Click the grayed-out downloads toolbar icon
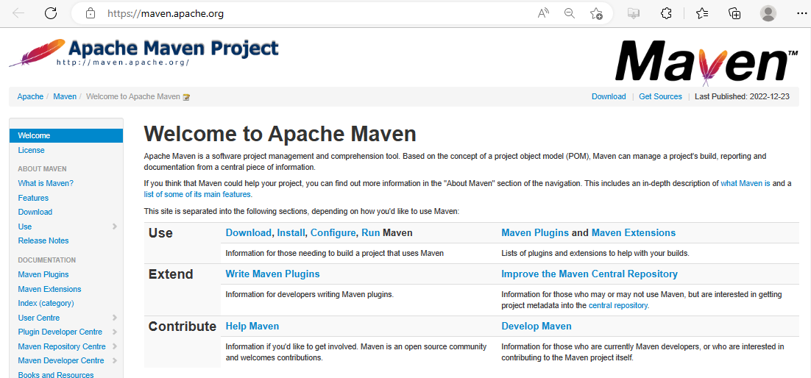This screenshot has height=378, width=811. tap(633, 13)
